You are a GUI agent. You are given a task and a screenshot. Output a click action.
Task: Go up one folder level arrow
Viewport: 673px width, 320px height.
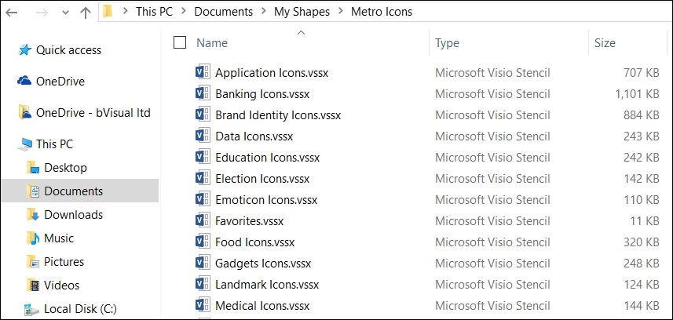(86, 12)
